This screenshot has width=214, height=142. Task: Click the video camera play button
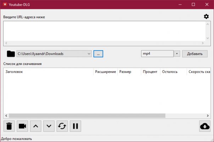(x=22, y=126)
